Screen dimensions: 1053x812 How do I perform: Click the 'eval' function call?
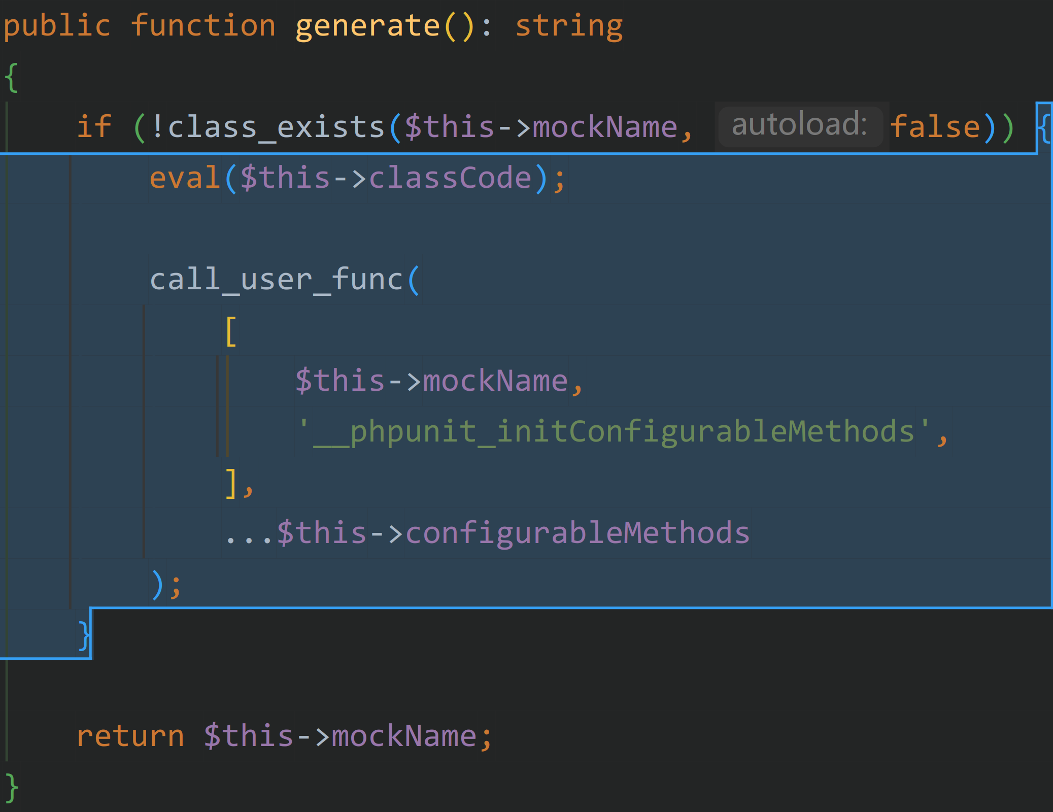point(184,178)
